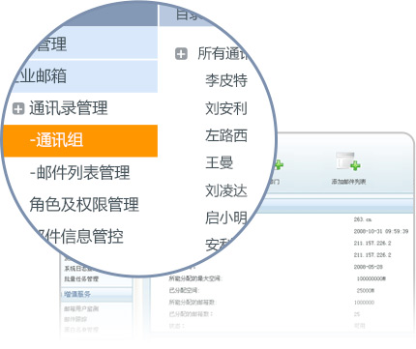Viewport: 416px width, 349px height.
Task: Open 批量任务管理 in background sidebar
Action: (81, 279)
